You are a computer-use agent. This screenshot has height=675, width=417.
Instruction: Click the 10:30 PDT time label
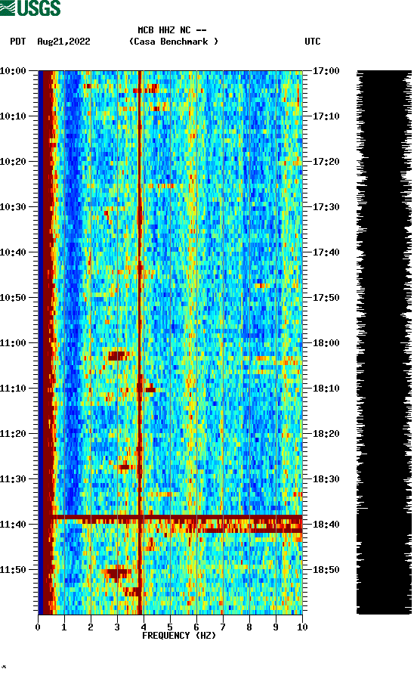(13, 206)
